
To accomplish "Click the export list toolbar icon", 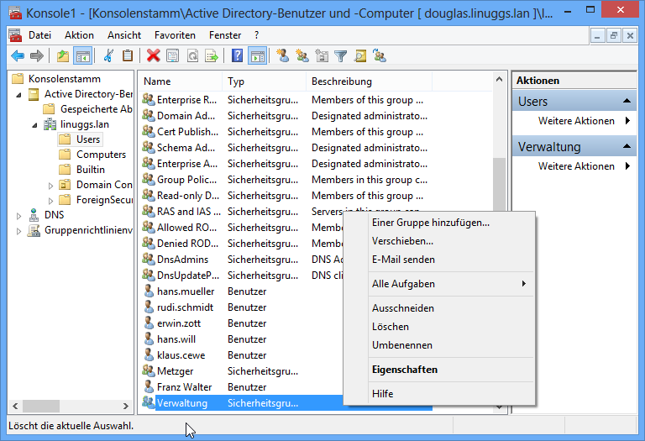I will point(212,56).
